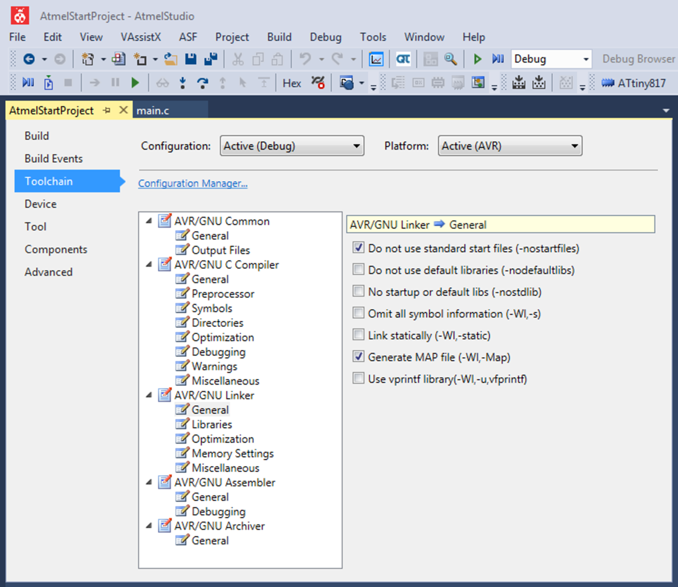This screenshot has height=587, width=678.
Task: Click the second Device Programming chip icon
Action: (538, 83)
